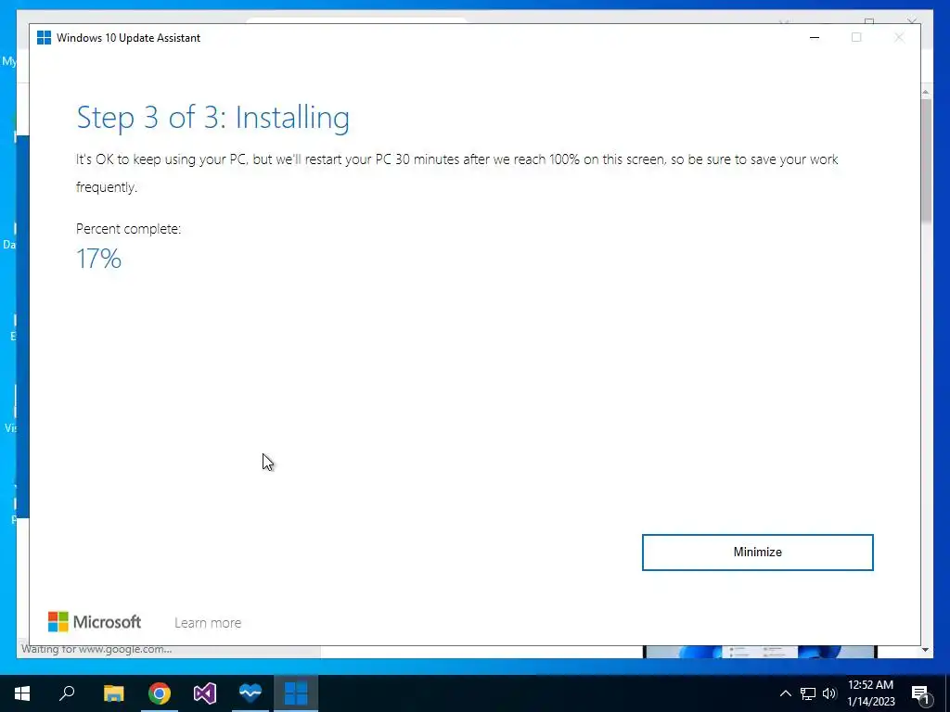The height and width of the screenshot is (712, 950).
Task: Click the Windows 10 Update Assistant title text
Action: coord(128,37)
